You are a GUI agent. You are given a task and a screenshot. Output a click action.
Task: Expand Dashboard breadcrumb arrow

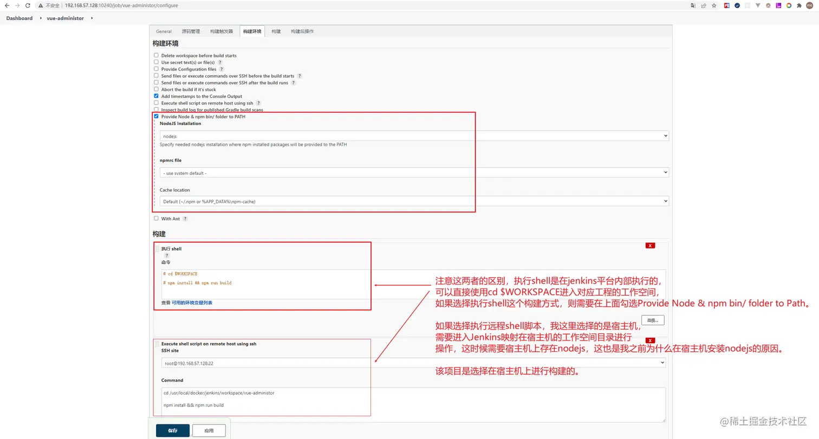click(40, 18)
